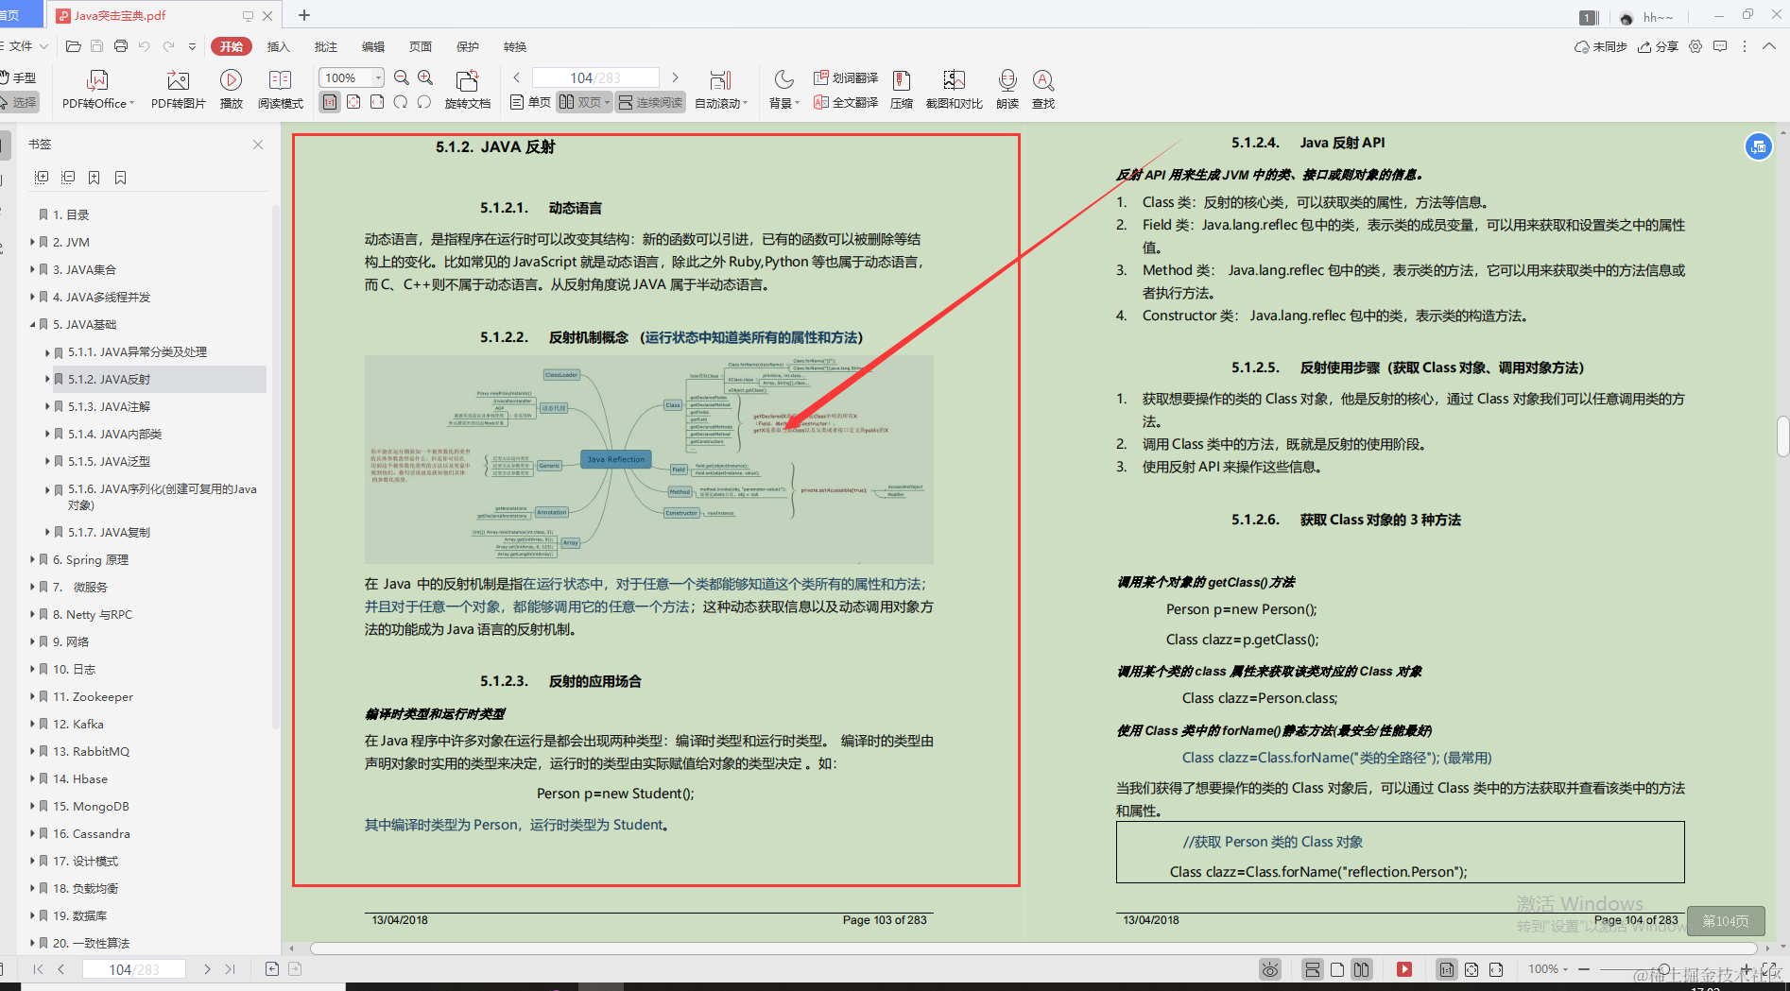Start the 播放 slideshow playback mode
Viewport: 1790px width, 991px height.
click(231, 88)
